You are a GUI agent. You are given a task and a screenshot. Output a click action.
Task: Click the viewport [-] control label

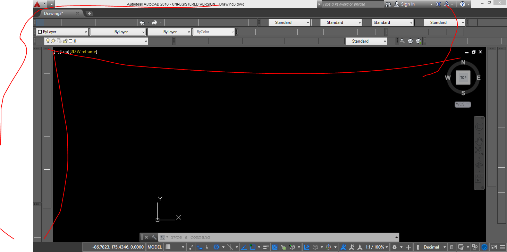[56, 52]
